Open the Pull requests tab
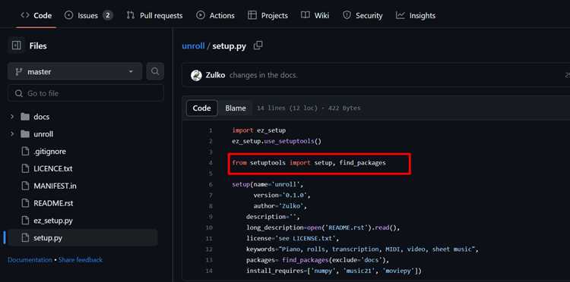 (154, 16)
